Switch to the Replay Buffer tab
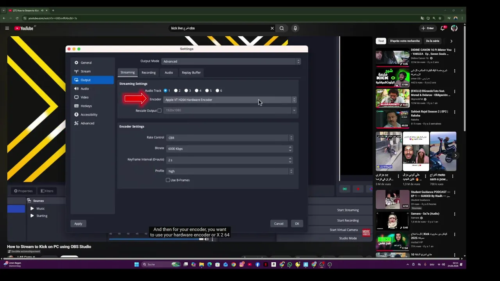Image resolution: width=500 pixels, height=281 pixels. tap(191, 73)
